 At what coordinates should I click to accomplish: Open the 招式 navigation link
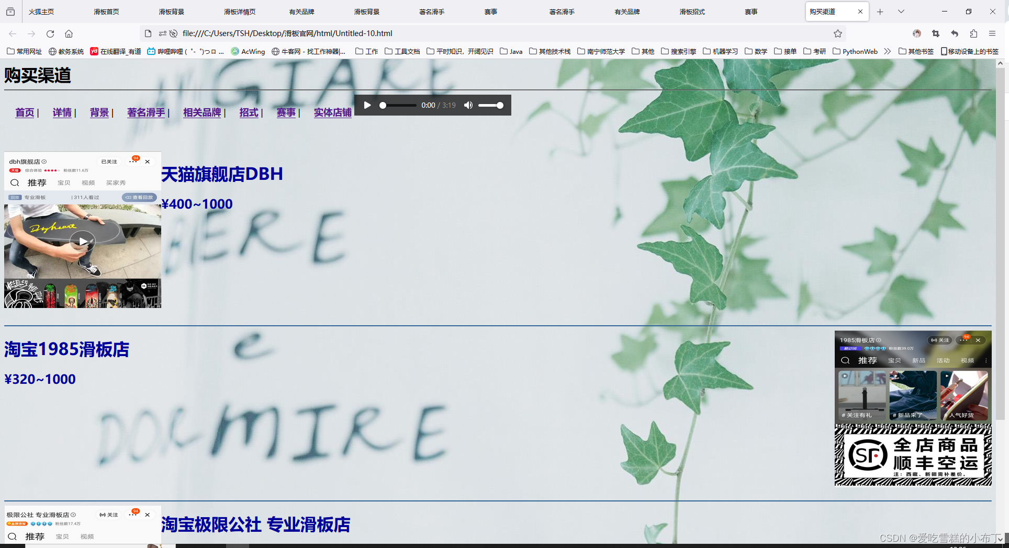coord(249,112)
